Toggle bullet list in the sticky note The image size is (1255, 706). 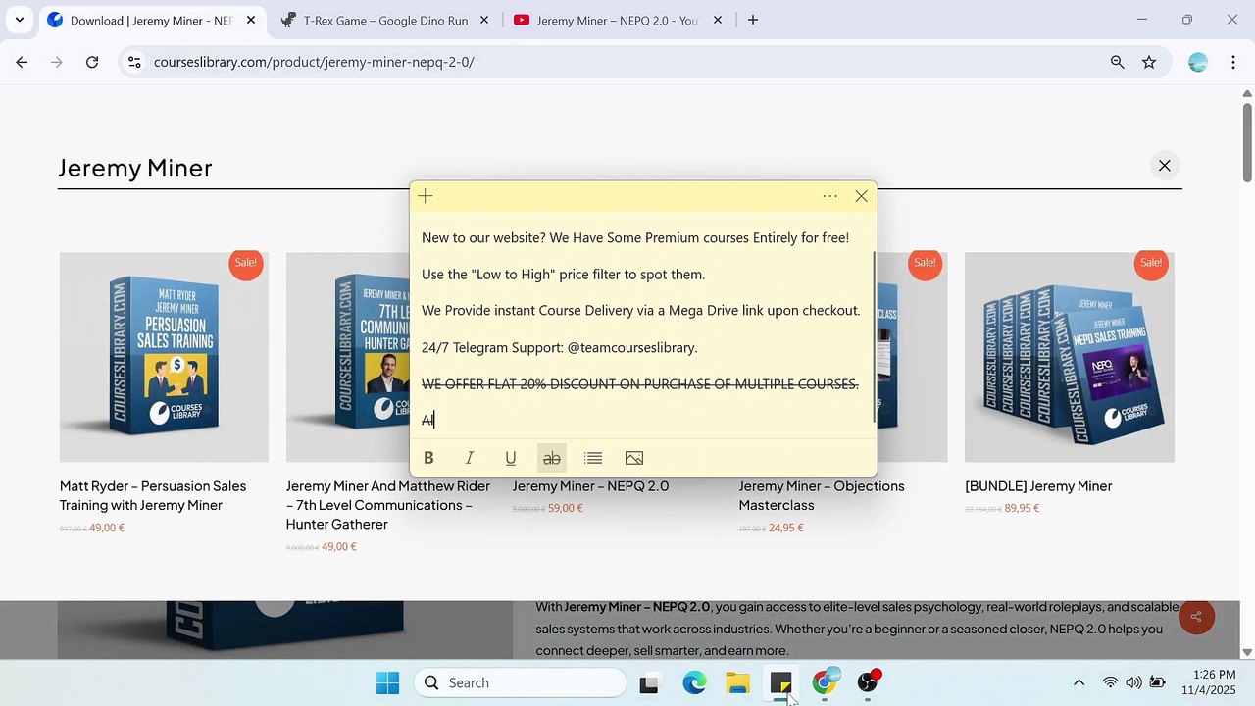593,458
